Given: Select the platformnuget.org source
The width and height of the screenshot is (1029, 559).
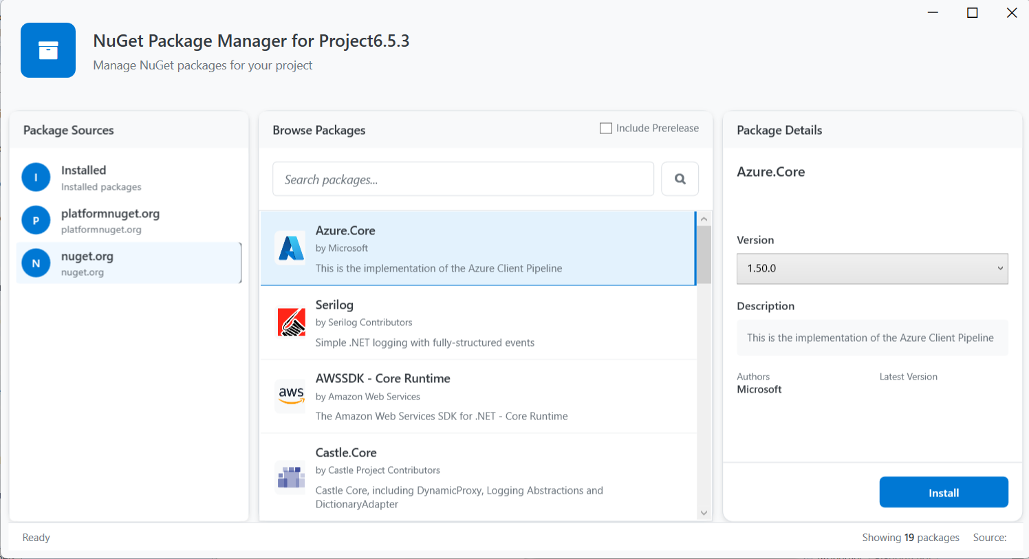Looking at the screenshot, I should tap(129, 220).
